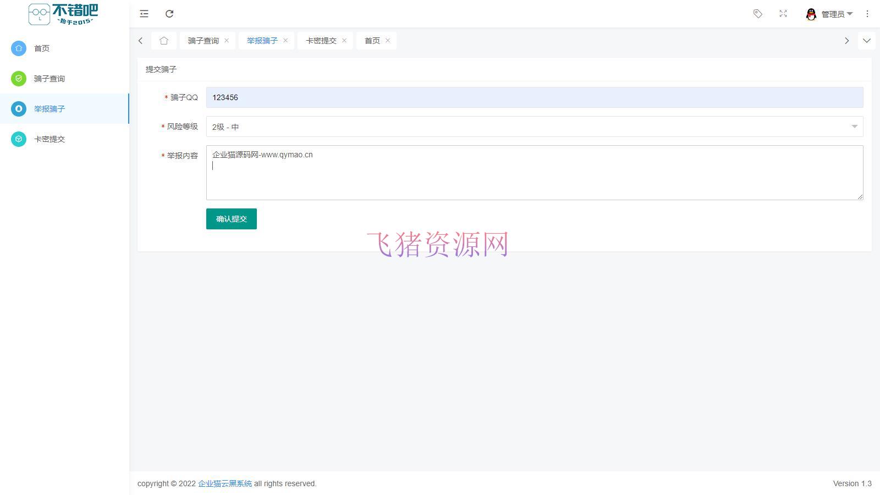
Task: Navigate tabs left with the back arrow
Action: point(140,40)
